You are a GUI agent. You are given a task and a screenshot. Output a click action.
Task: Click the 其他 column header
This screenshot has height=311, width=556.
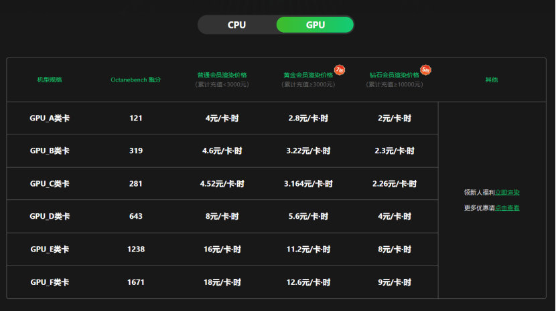point(492,80)
